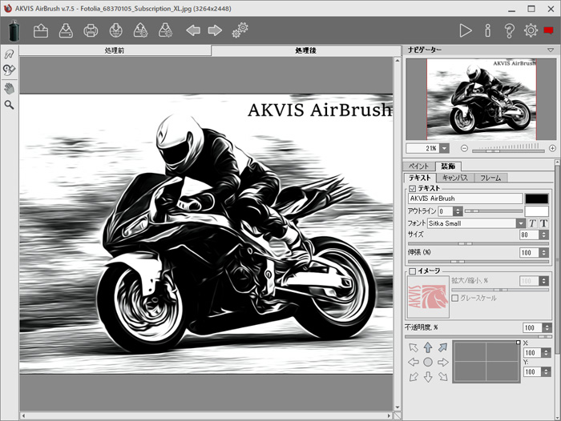The image size is (561, 421).
Task: Open program info icon
Action: (x=487, y=30)
